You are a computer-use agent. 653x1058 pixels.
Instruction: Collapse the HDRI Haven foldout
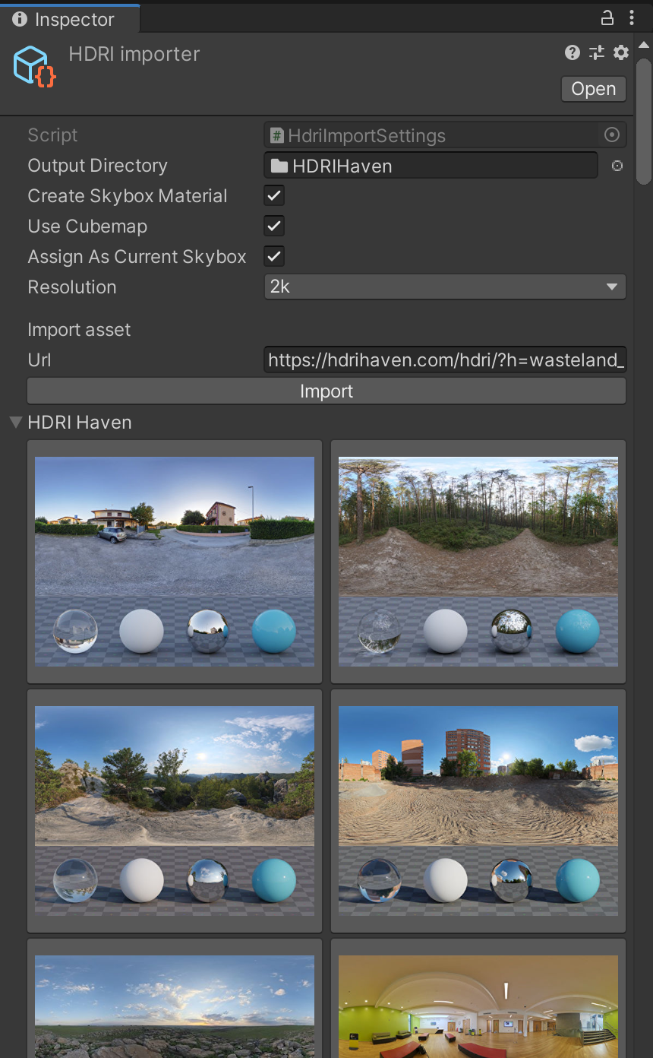pos(15,422)
